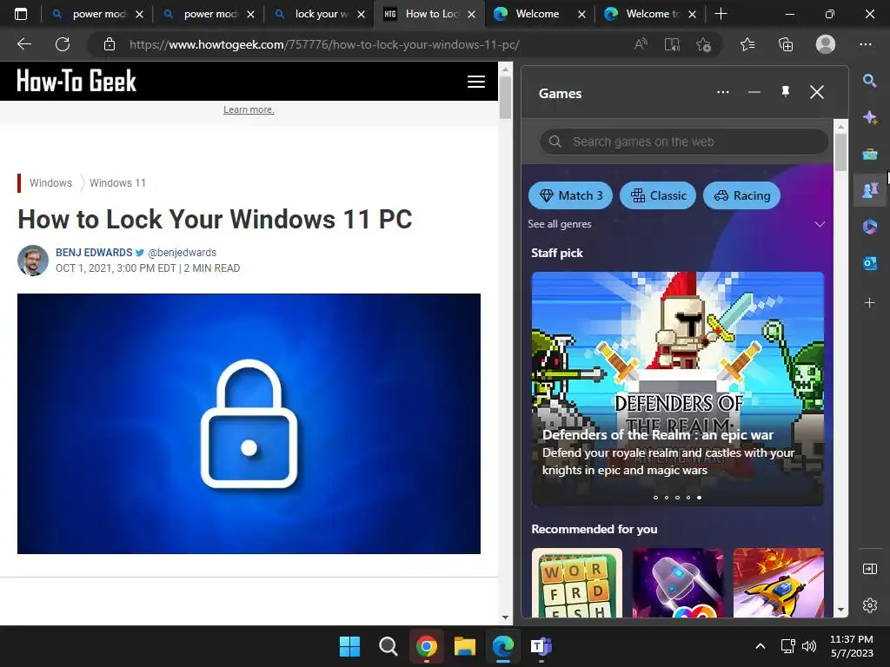Open sidebar settings gear
The image size is (890, 667).
click(869, 605)
